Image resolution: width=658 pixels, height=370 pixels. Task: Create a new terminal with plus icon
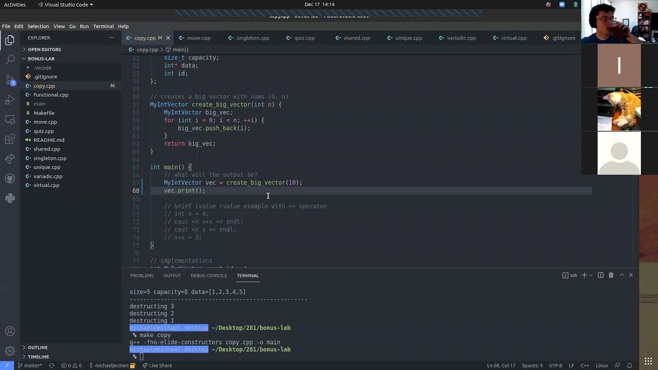coord(584,275)
